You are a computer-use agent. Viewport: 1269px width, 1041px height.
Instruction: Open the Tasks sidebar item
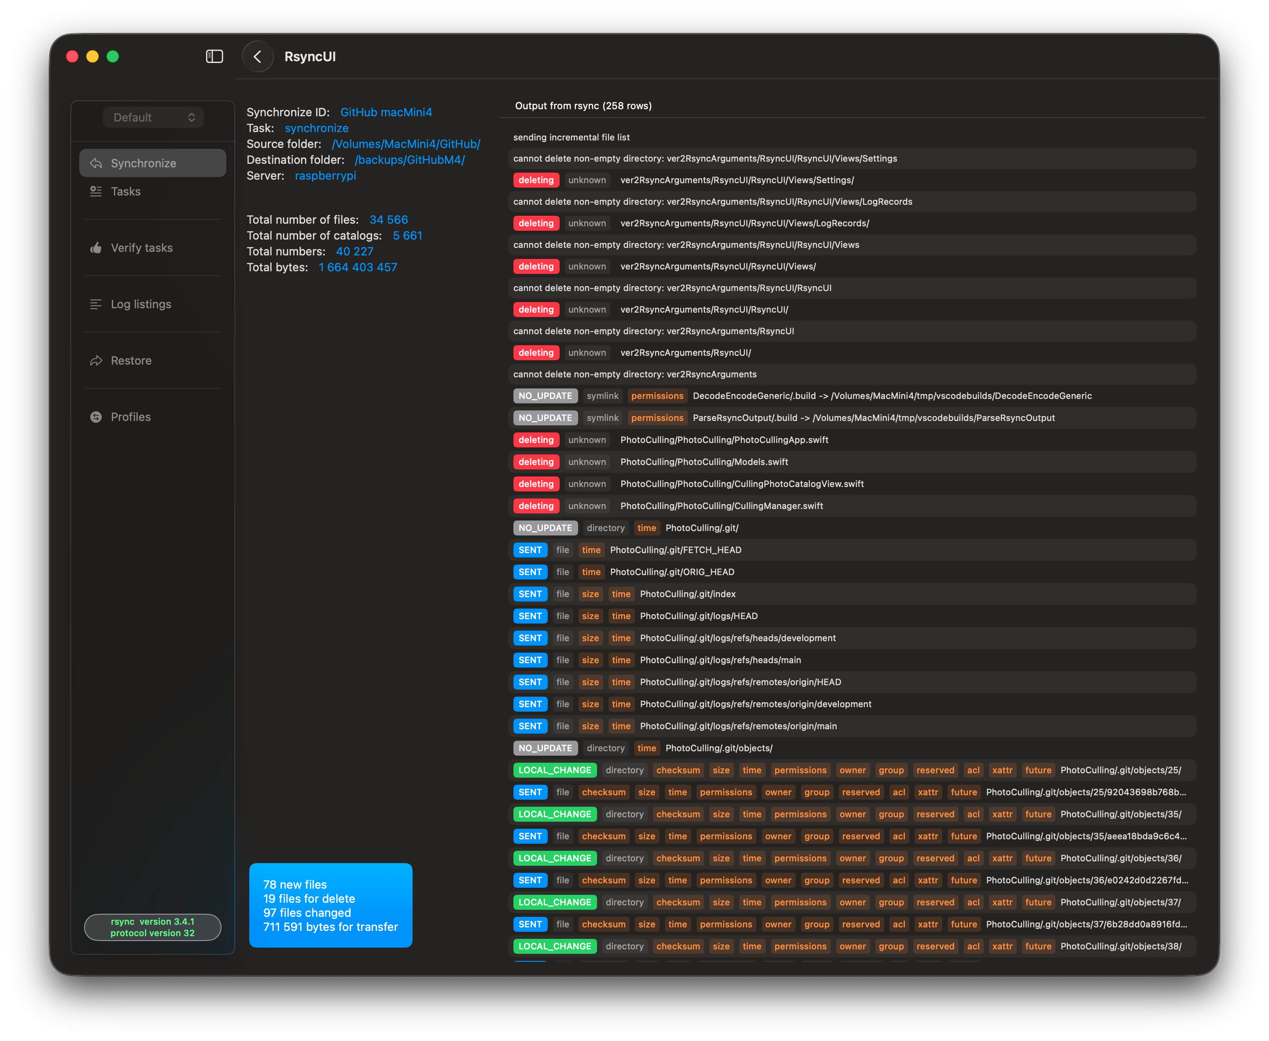click(126, 191)
